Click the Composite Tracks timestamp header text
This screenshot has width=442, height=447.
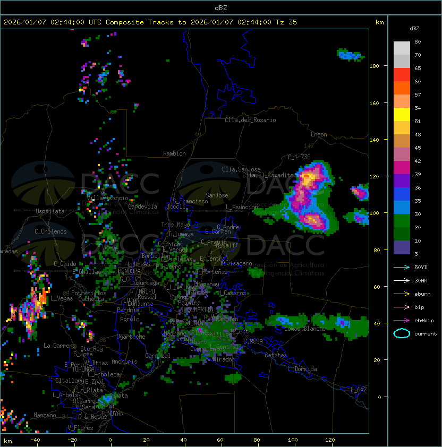tap(150, 22)
